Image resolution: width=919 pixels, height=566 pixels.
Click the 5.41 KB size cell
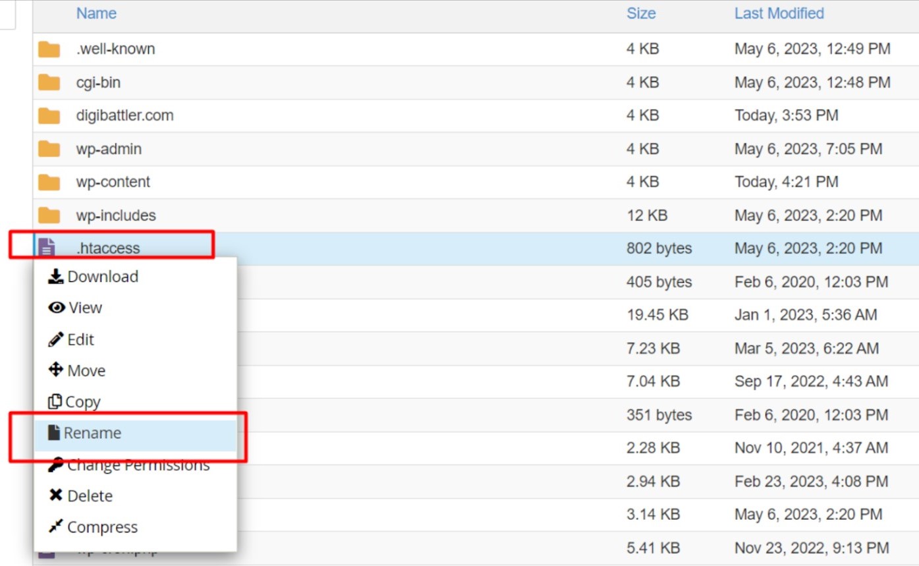coord(653,548)
